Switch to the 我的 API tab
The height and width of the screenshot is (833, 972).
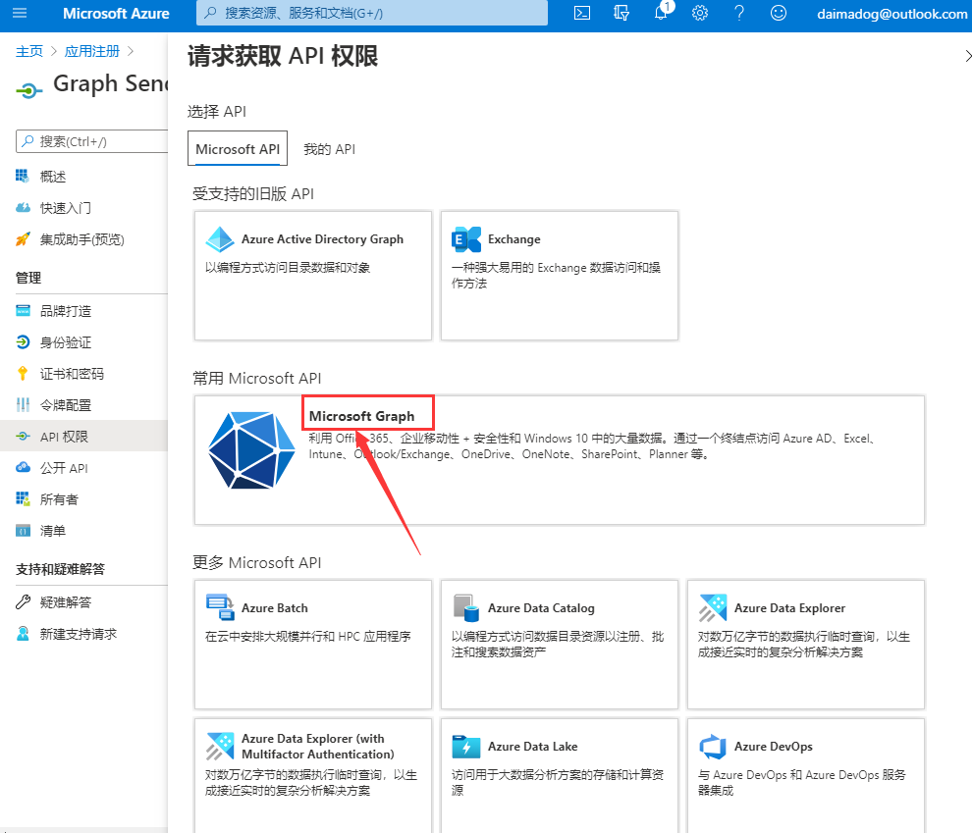[x=329, y=148]
